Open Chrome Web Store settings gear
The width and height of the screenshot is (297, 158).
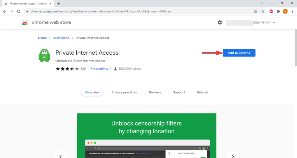(220, 22)
